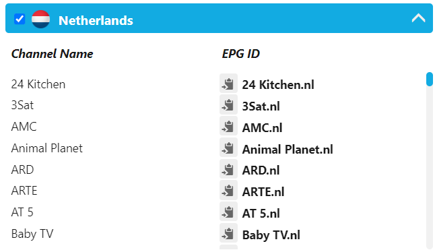
Task: Click the ARTE.nl EPG ID text
Action: 263,192
